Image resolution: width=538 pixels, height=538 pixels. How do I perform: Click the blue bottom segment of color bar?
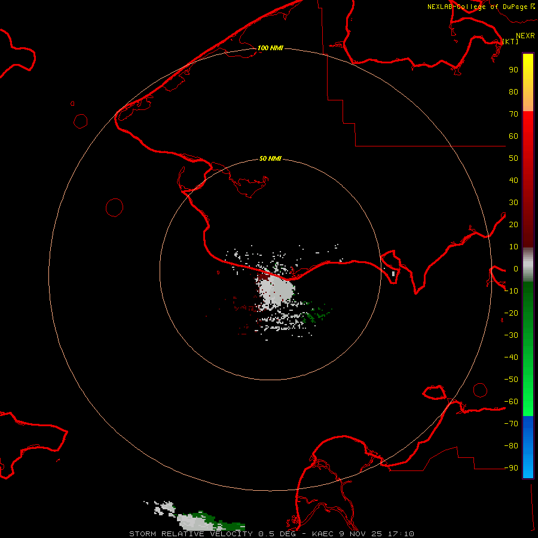click(x=528, y=447)
